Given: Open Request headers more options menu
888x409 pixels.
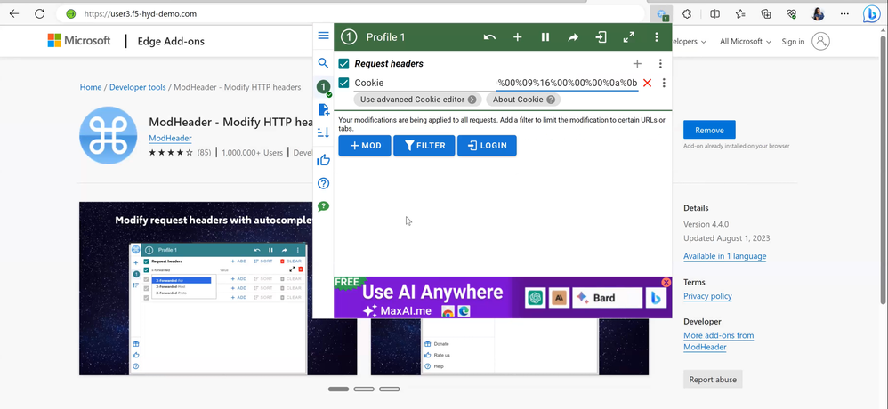Looking at the screenshot, I should tap(659, 64).
